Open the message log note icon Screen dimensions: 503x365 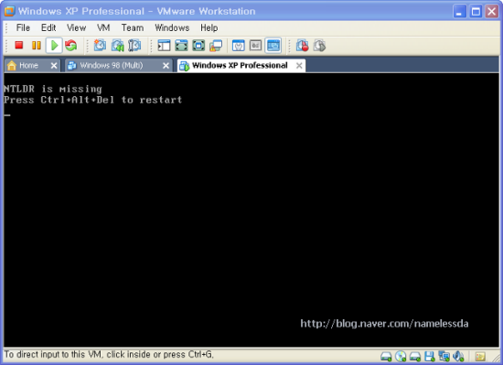[x=480, y=357]
